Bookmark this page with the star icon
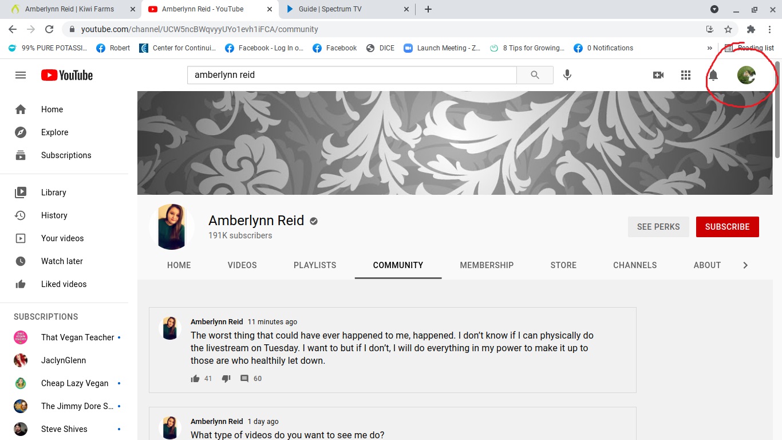 (x=728, y=29)
